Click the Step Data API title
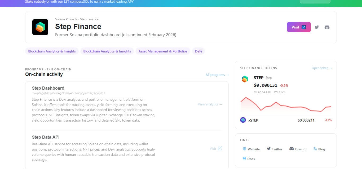The width and height of the screenshot is (362, 169). tap(46, 137)
